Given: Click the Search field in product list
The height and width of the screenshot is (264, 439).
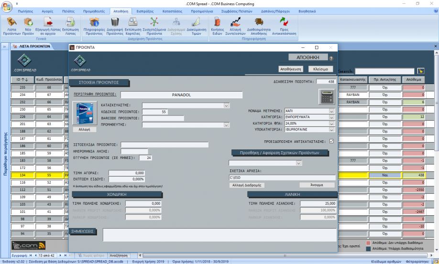Looking at the screenshot, I should pos(384,71).
